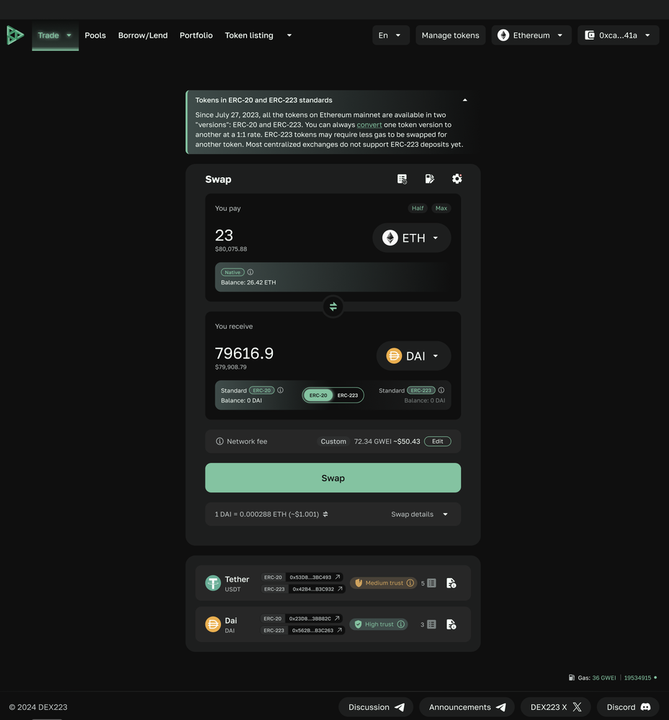
Task: Open Dai token lists icon showing 3
Action: pyautogui.click(x=431, y=624)
